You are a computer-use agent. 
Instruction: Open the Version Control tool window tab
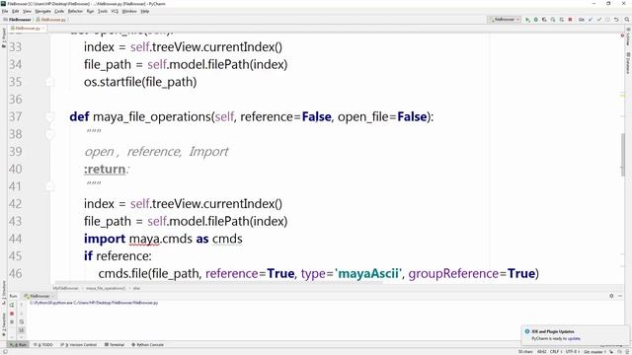click(79, 345)
